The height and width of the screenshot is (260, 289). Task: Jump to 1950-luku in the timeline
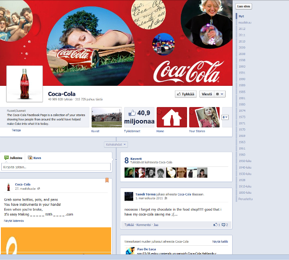245,161
